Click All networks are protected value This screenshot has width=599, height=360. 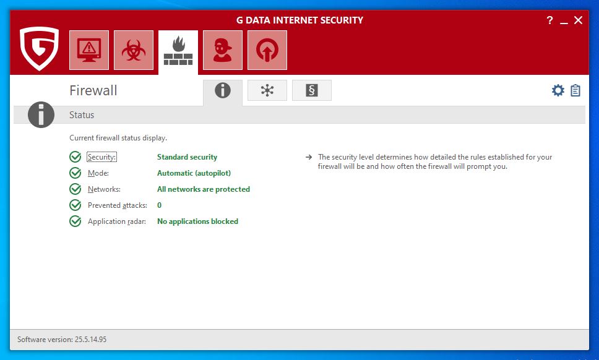pyautogui.click(x=204, y=189)
